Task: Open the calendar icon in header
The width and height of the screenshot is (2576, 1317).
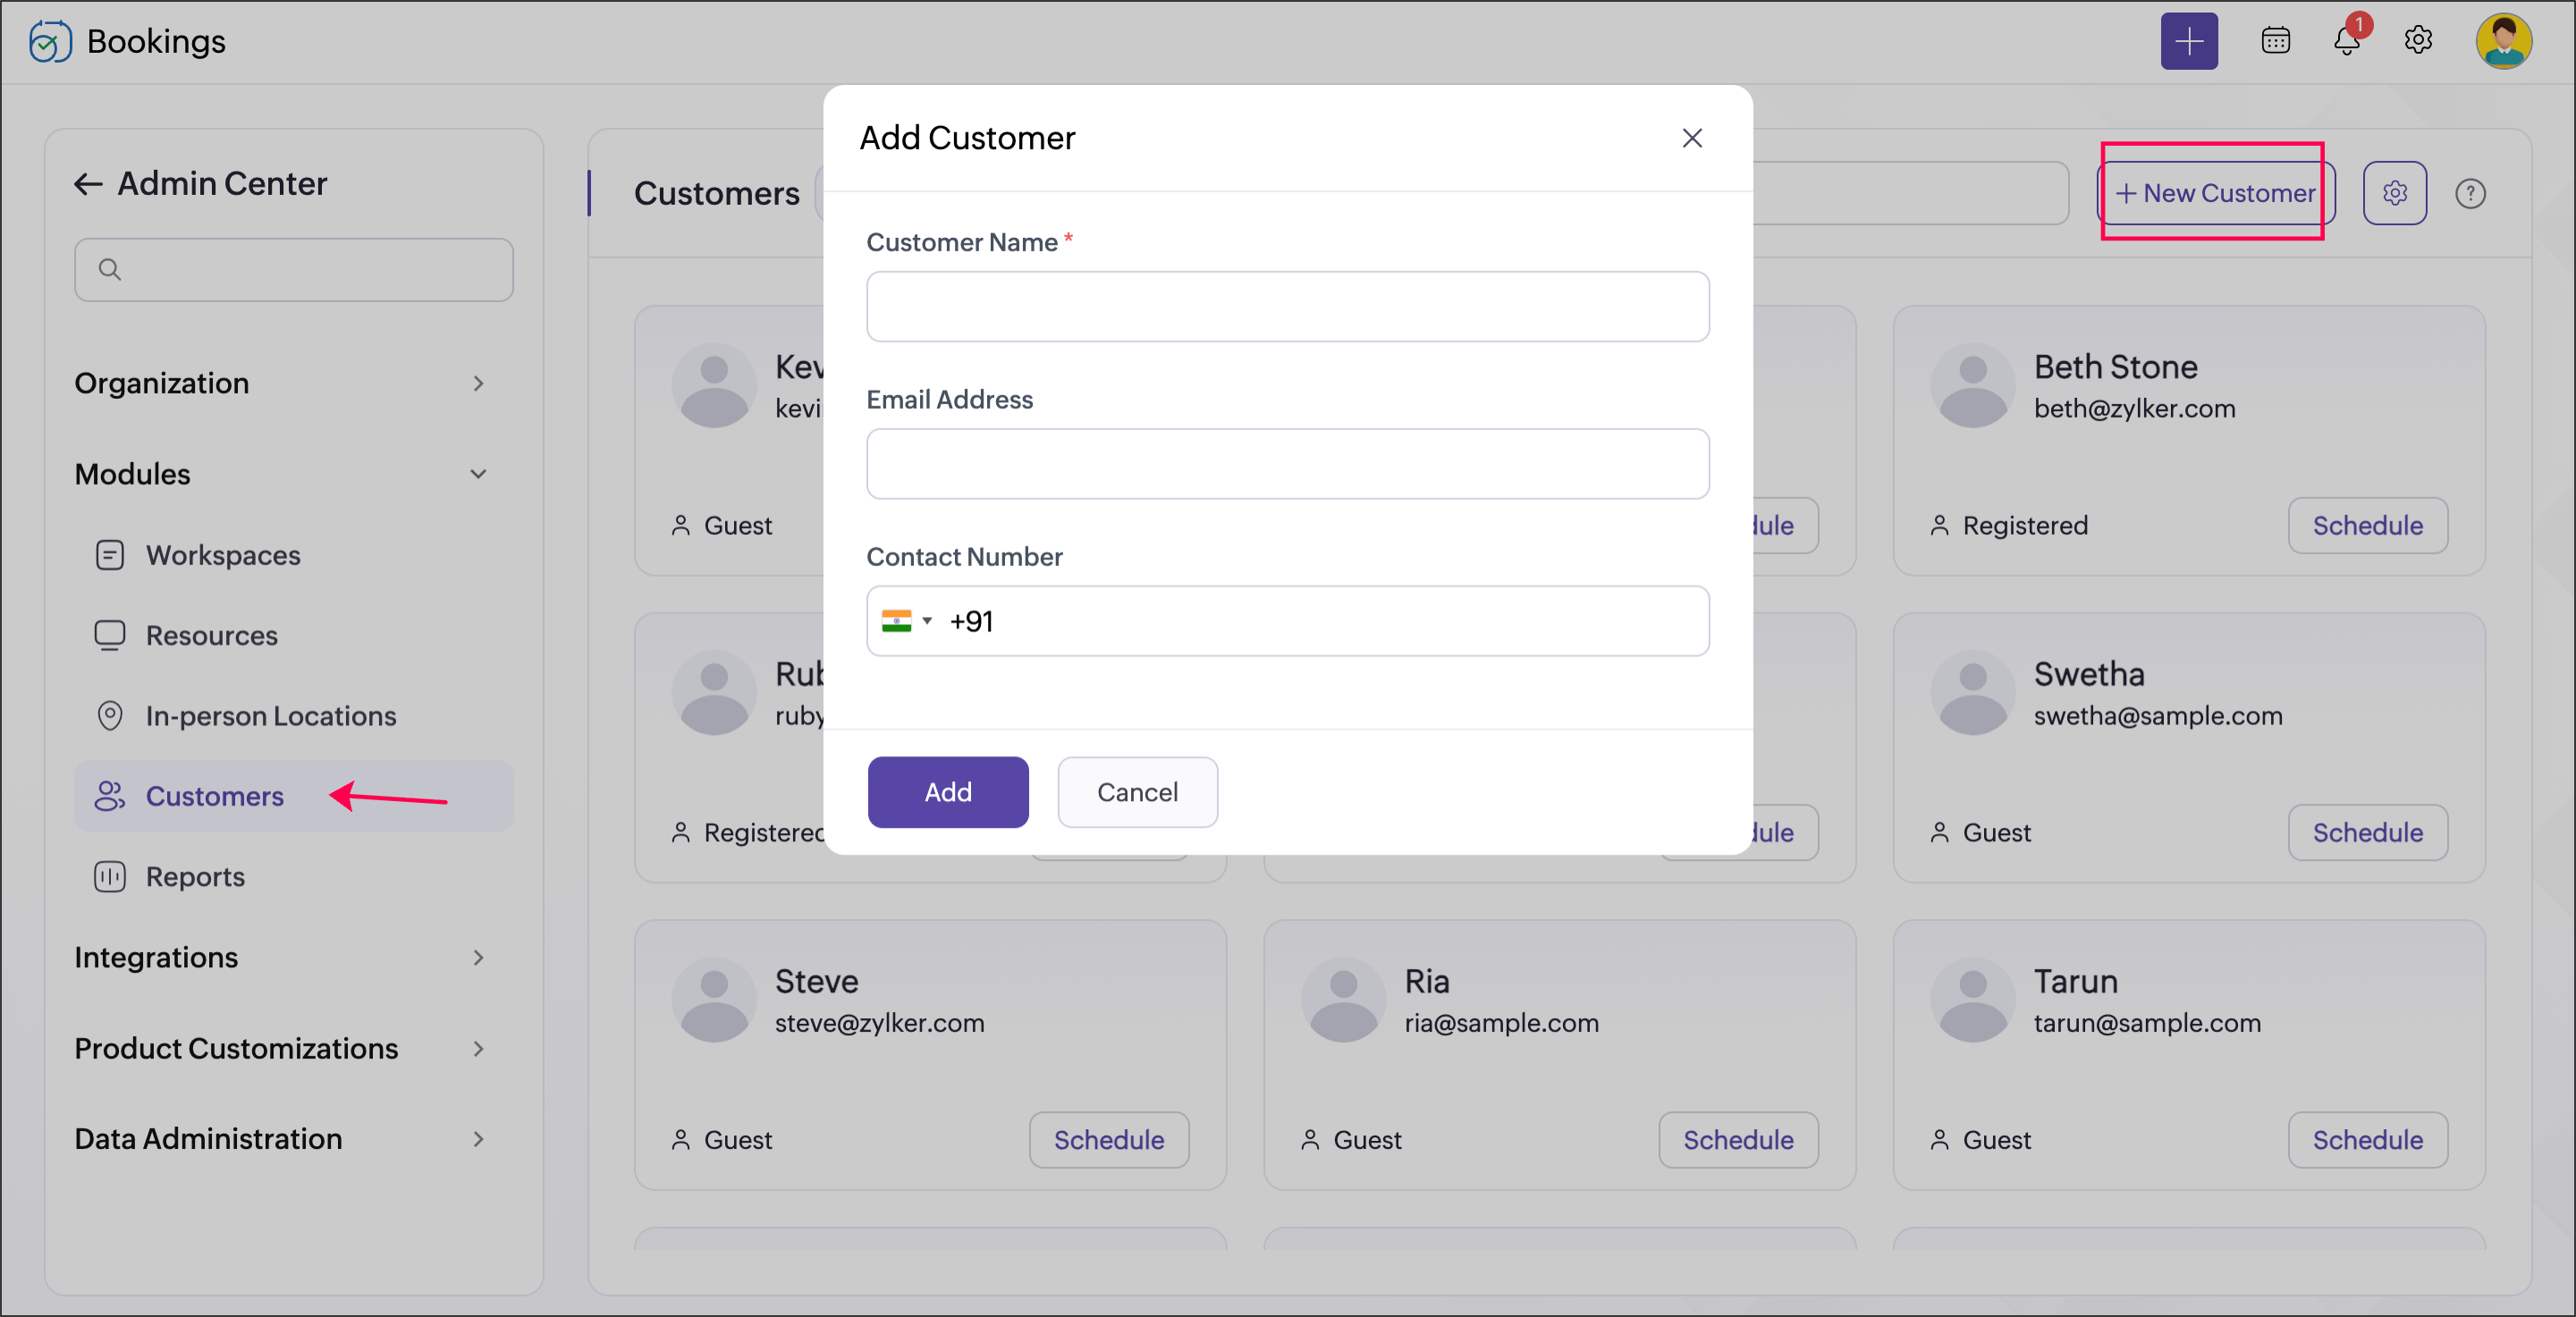Action: click(2275, 41)
